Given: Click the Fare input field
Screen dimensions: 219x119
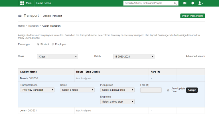Looking at the screenshot, I should click(x=151, y=90).
